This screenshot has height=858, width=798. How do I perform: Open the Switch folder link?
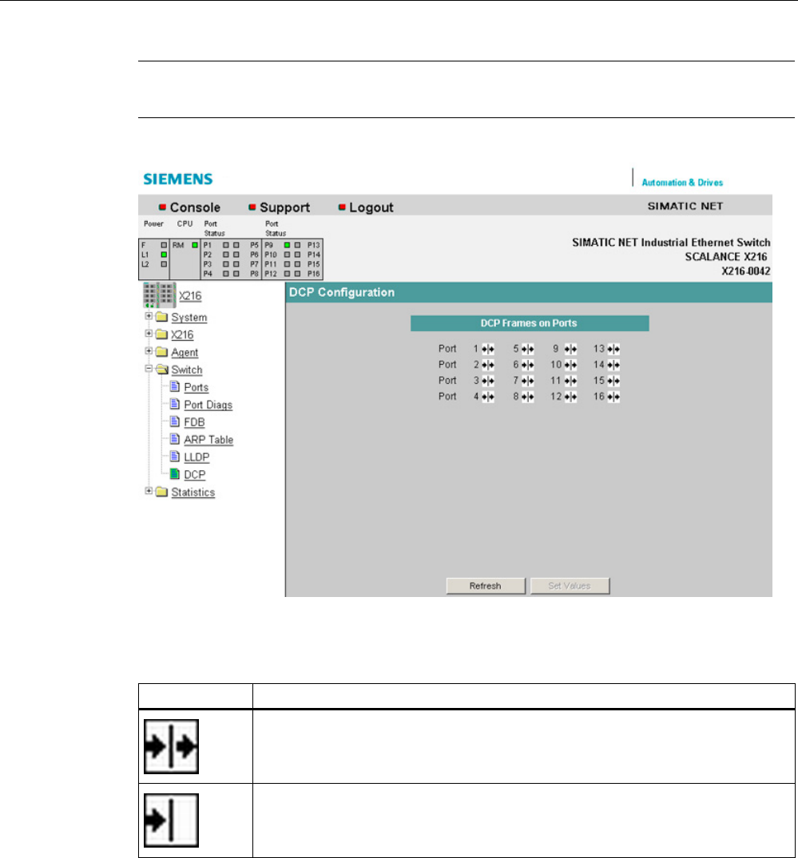pos(187,370)
